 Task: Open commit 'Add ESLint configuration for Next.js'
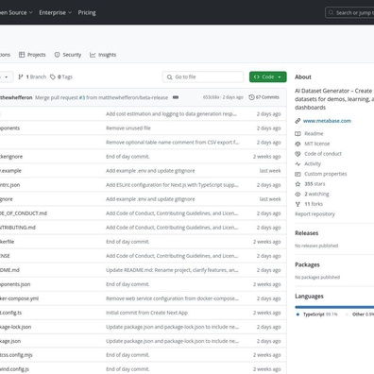click(172, 185)
